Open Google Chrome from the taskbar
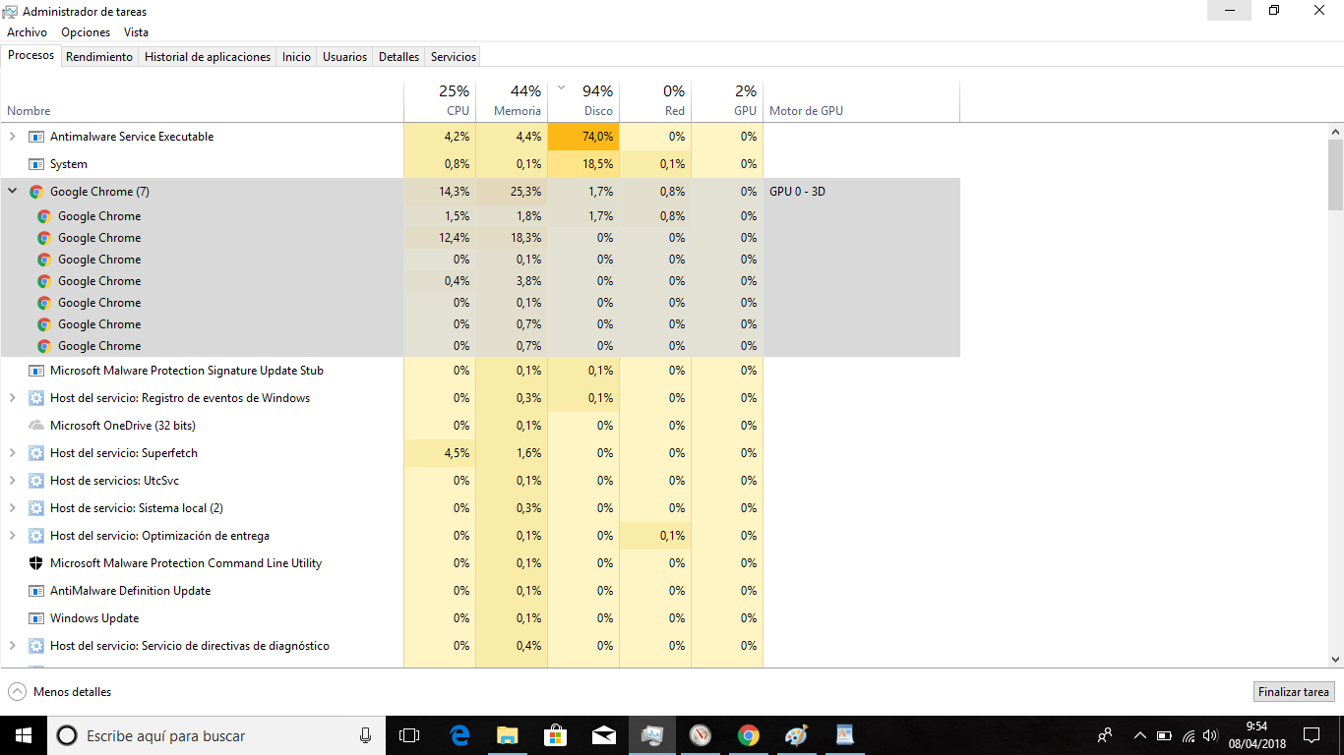 tap(749, 735)
